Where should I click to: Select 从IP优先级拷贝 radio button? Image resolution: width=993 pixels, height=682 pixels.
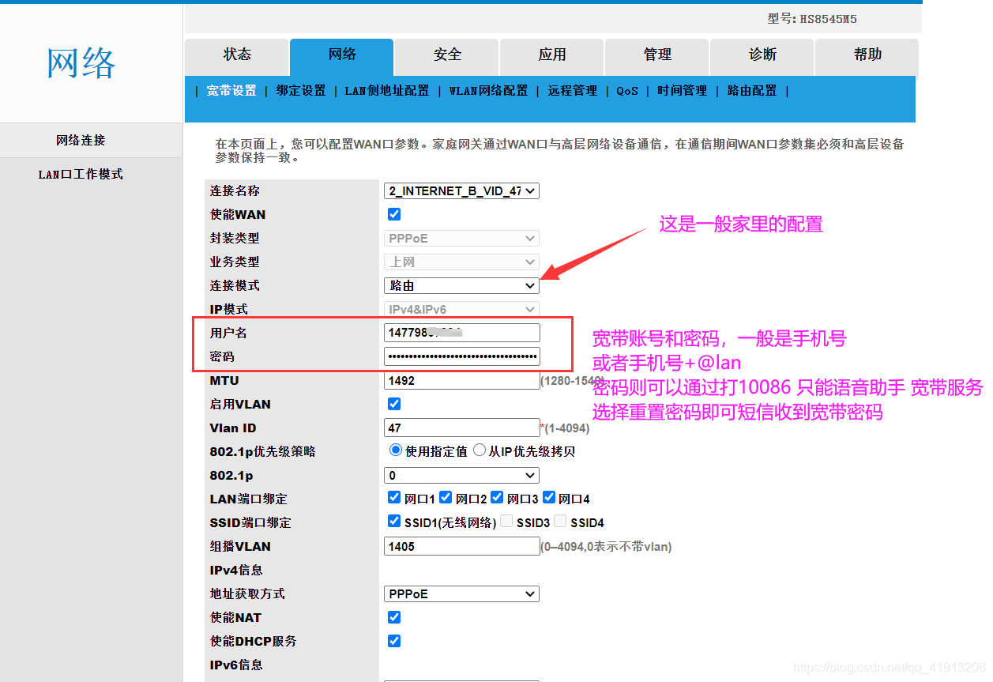coord(480,450)
